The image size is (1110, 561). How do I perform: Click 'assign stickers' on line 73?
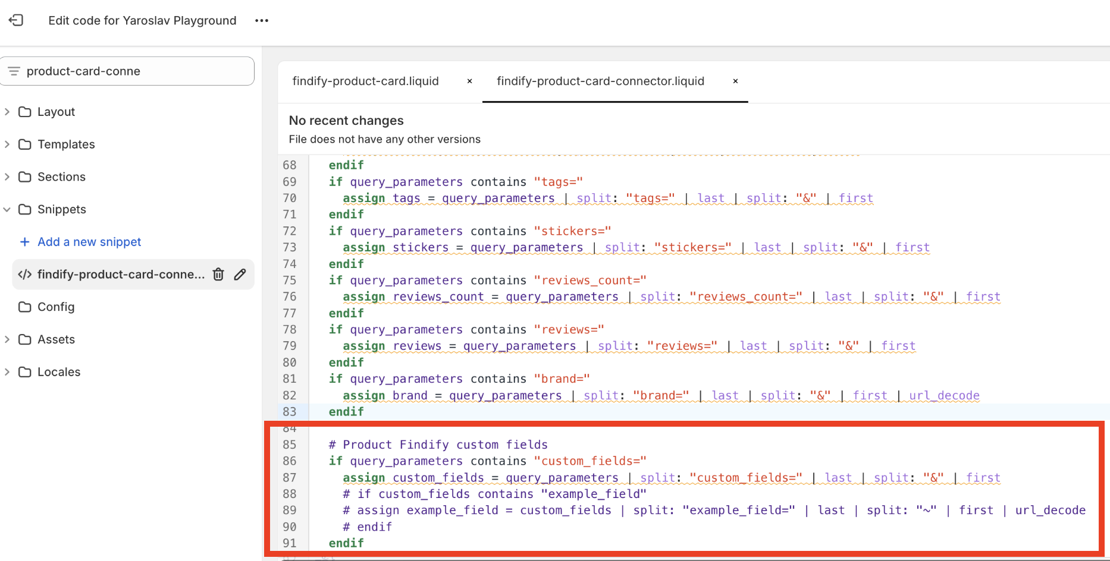click(x=396, y=248)
